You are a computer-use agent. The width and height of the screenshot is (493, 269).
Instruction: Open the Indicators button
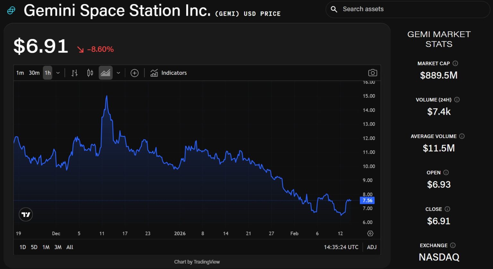click(169, 73)
